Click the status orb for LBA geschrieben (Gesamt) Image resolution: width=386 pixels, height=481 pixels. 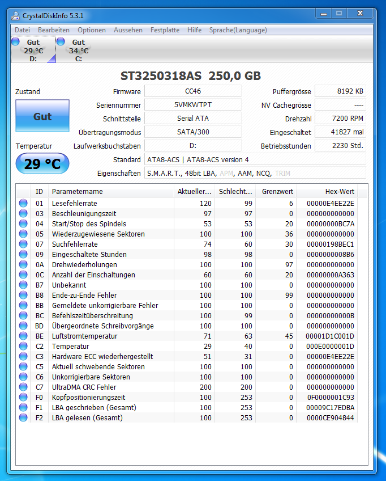tap(23, 407)
